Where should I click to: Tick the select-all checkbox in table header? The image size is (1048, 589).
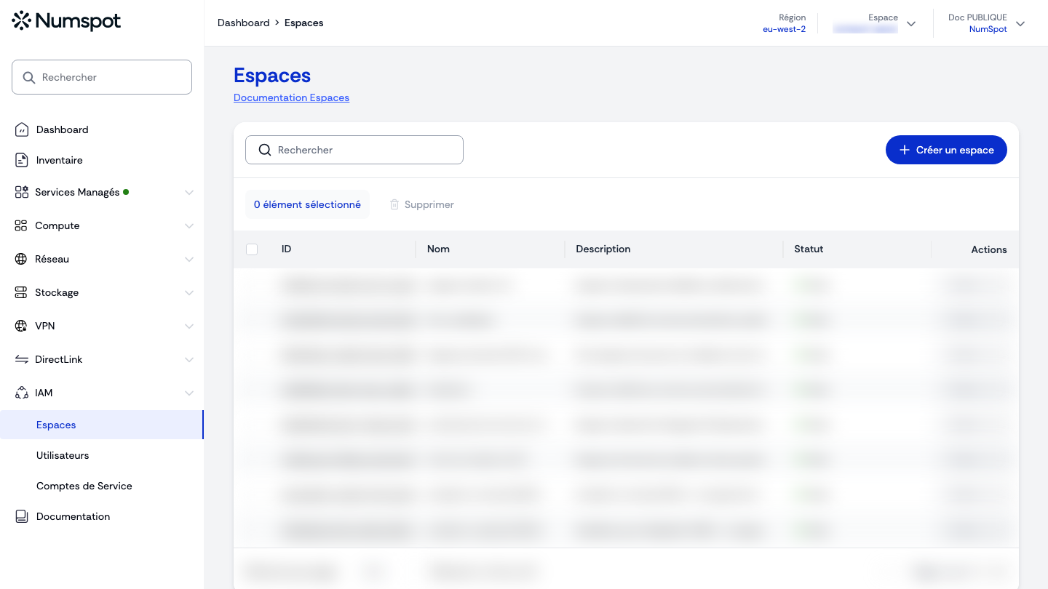point(252,249)
